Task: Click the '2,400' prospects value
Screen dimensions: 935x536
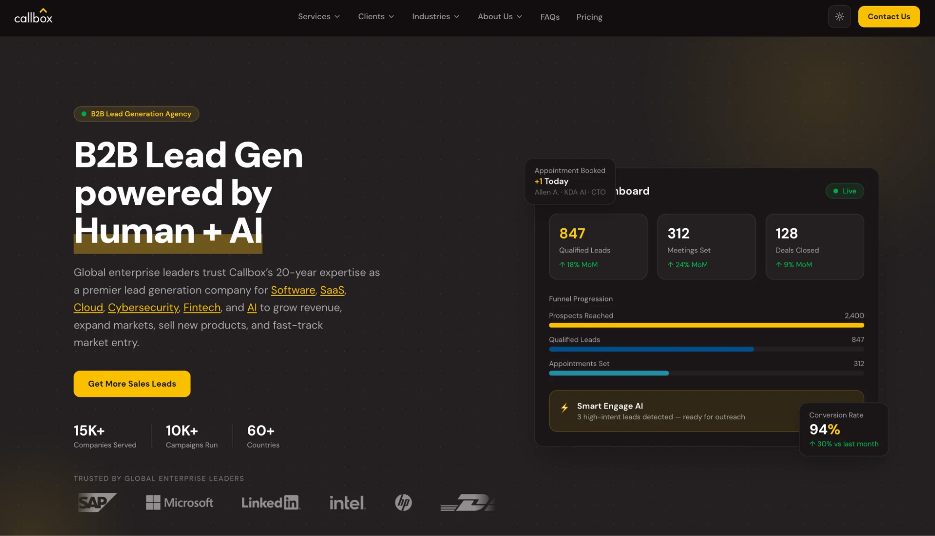Action: coord(854,316)
